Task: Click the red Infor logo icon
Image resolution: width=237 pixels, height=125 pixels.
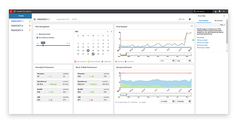Action: click(x=11, y=11)
